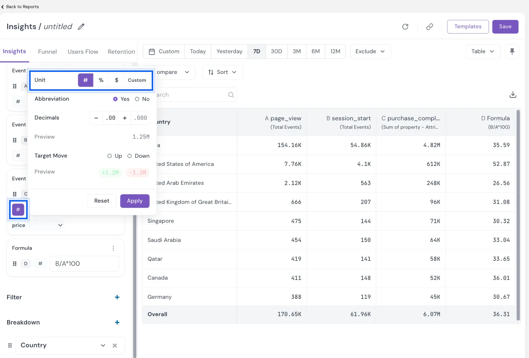Click the pencil icon to rename untitled
This screenshot has width=529, height=358.
click(x=81, y=27)
